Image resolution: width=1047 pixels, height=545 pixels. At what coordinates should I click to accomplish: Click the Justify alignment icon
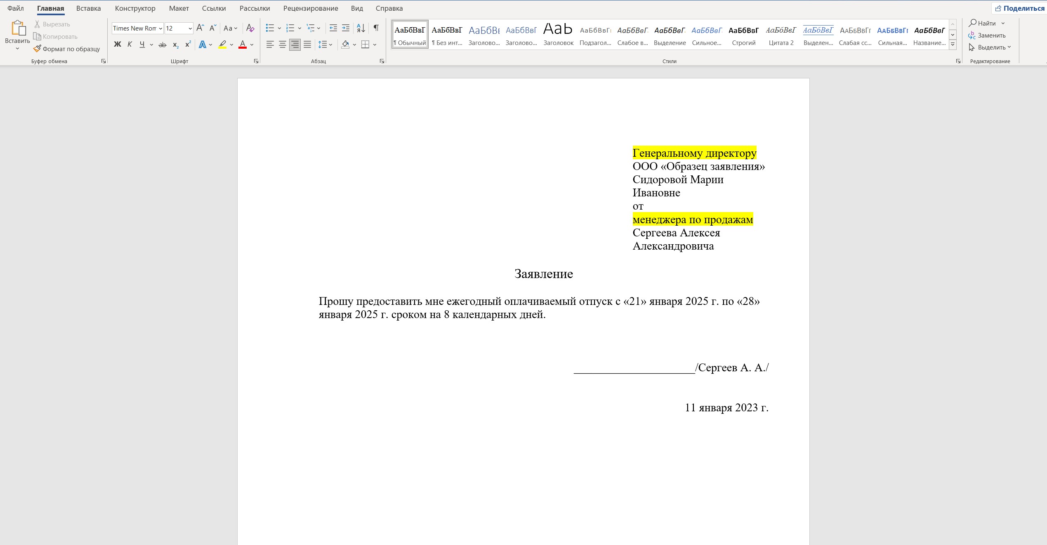tap(307, 45)
